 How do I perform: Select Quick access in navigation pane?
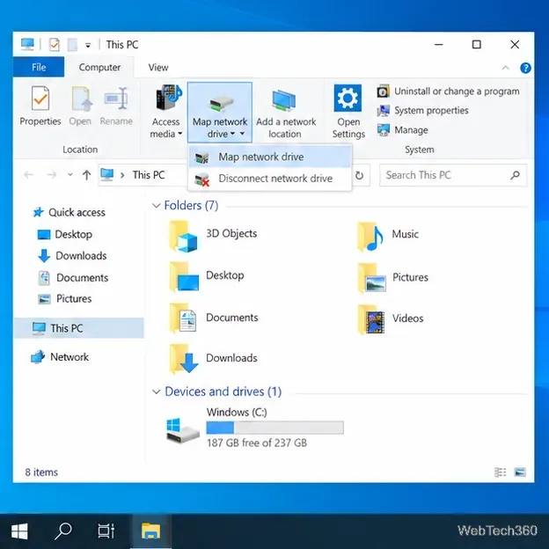point(69,213)
